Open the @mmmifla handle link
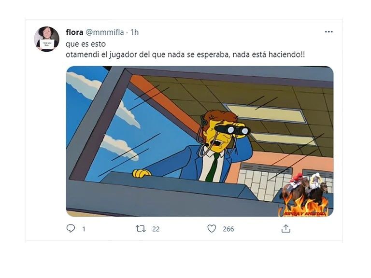The width and height of the screenshot is (371, 278). pos(104,32)
